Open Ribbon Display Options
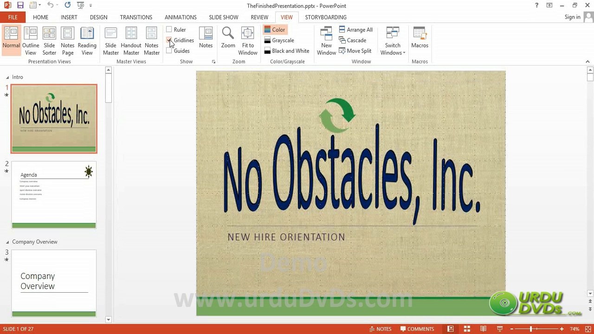The height and width of the screenshot is (334, 594). pyautogui.click(x=549, y=6)
